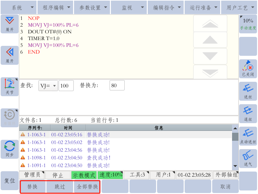
Task: Open the 系统 menu dropdown
Action: coord(18,7)
